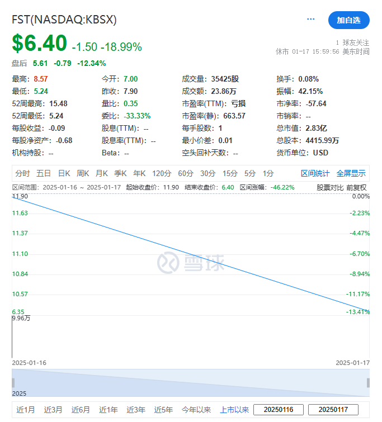Image resolution: width=382 pixels, height=422 pixels.
Task: Switch to the 分时 chart tab
Action: (22, 173)
